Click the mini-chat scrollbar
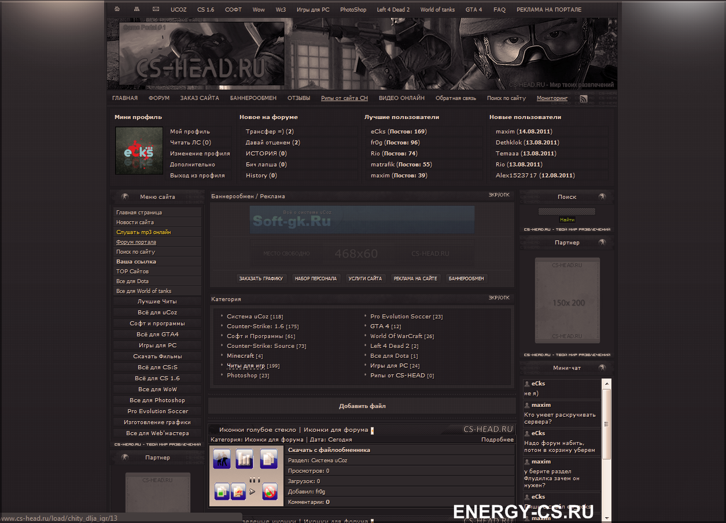The width and height of the screenshot is (726, 523). pyautogui.click(x=607, y=423)
